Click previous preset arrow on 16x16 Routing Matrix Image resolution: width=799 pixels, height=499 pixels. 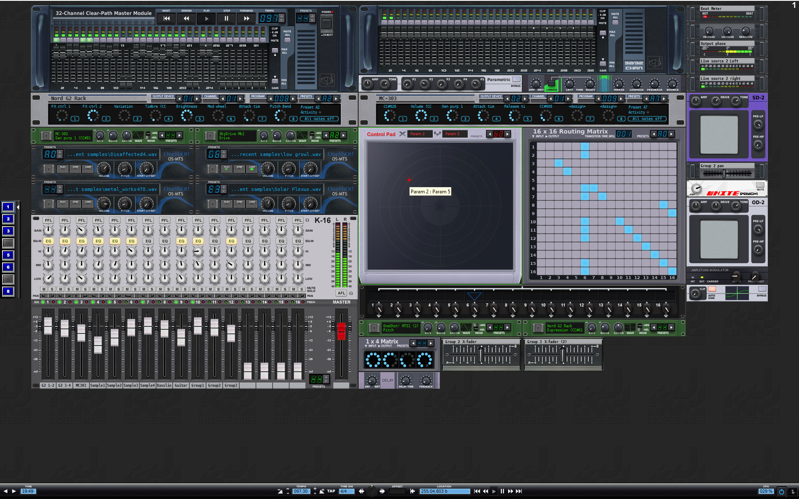654,134
